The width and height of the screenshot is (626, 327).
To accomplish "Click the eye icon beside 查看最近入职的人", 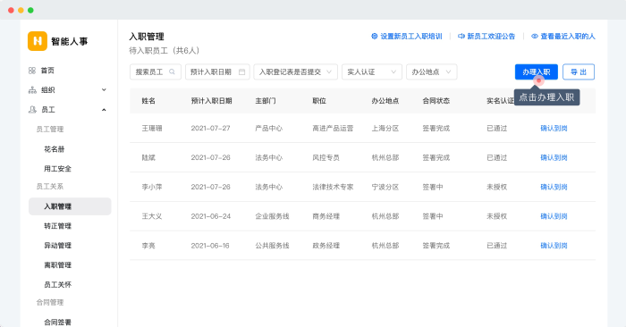I will pyautogui.click(x=535, y=37).
